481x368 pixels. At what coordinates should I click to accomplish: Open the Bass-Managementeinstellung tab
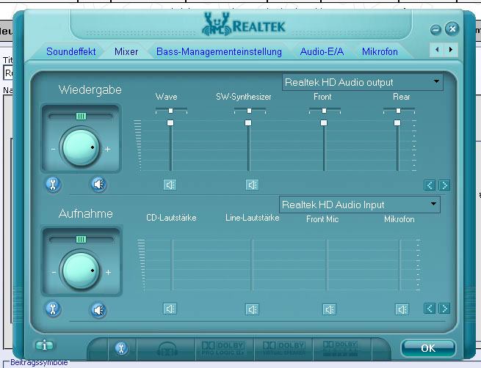click(x=219, y=51)
